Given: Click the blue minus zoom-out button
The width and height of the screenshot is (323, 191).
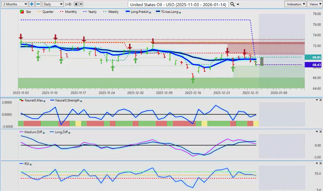Looking at the screenshot, I should tap(38, 4).
